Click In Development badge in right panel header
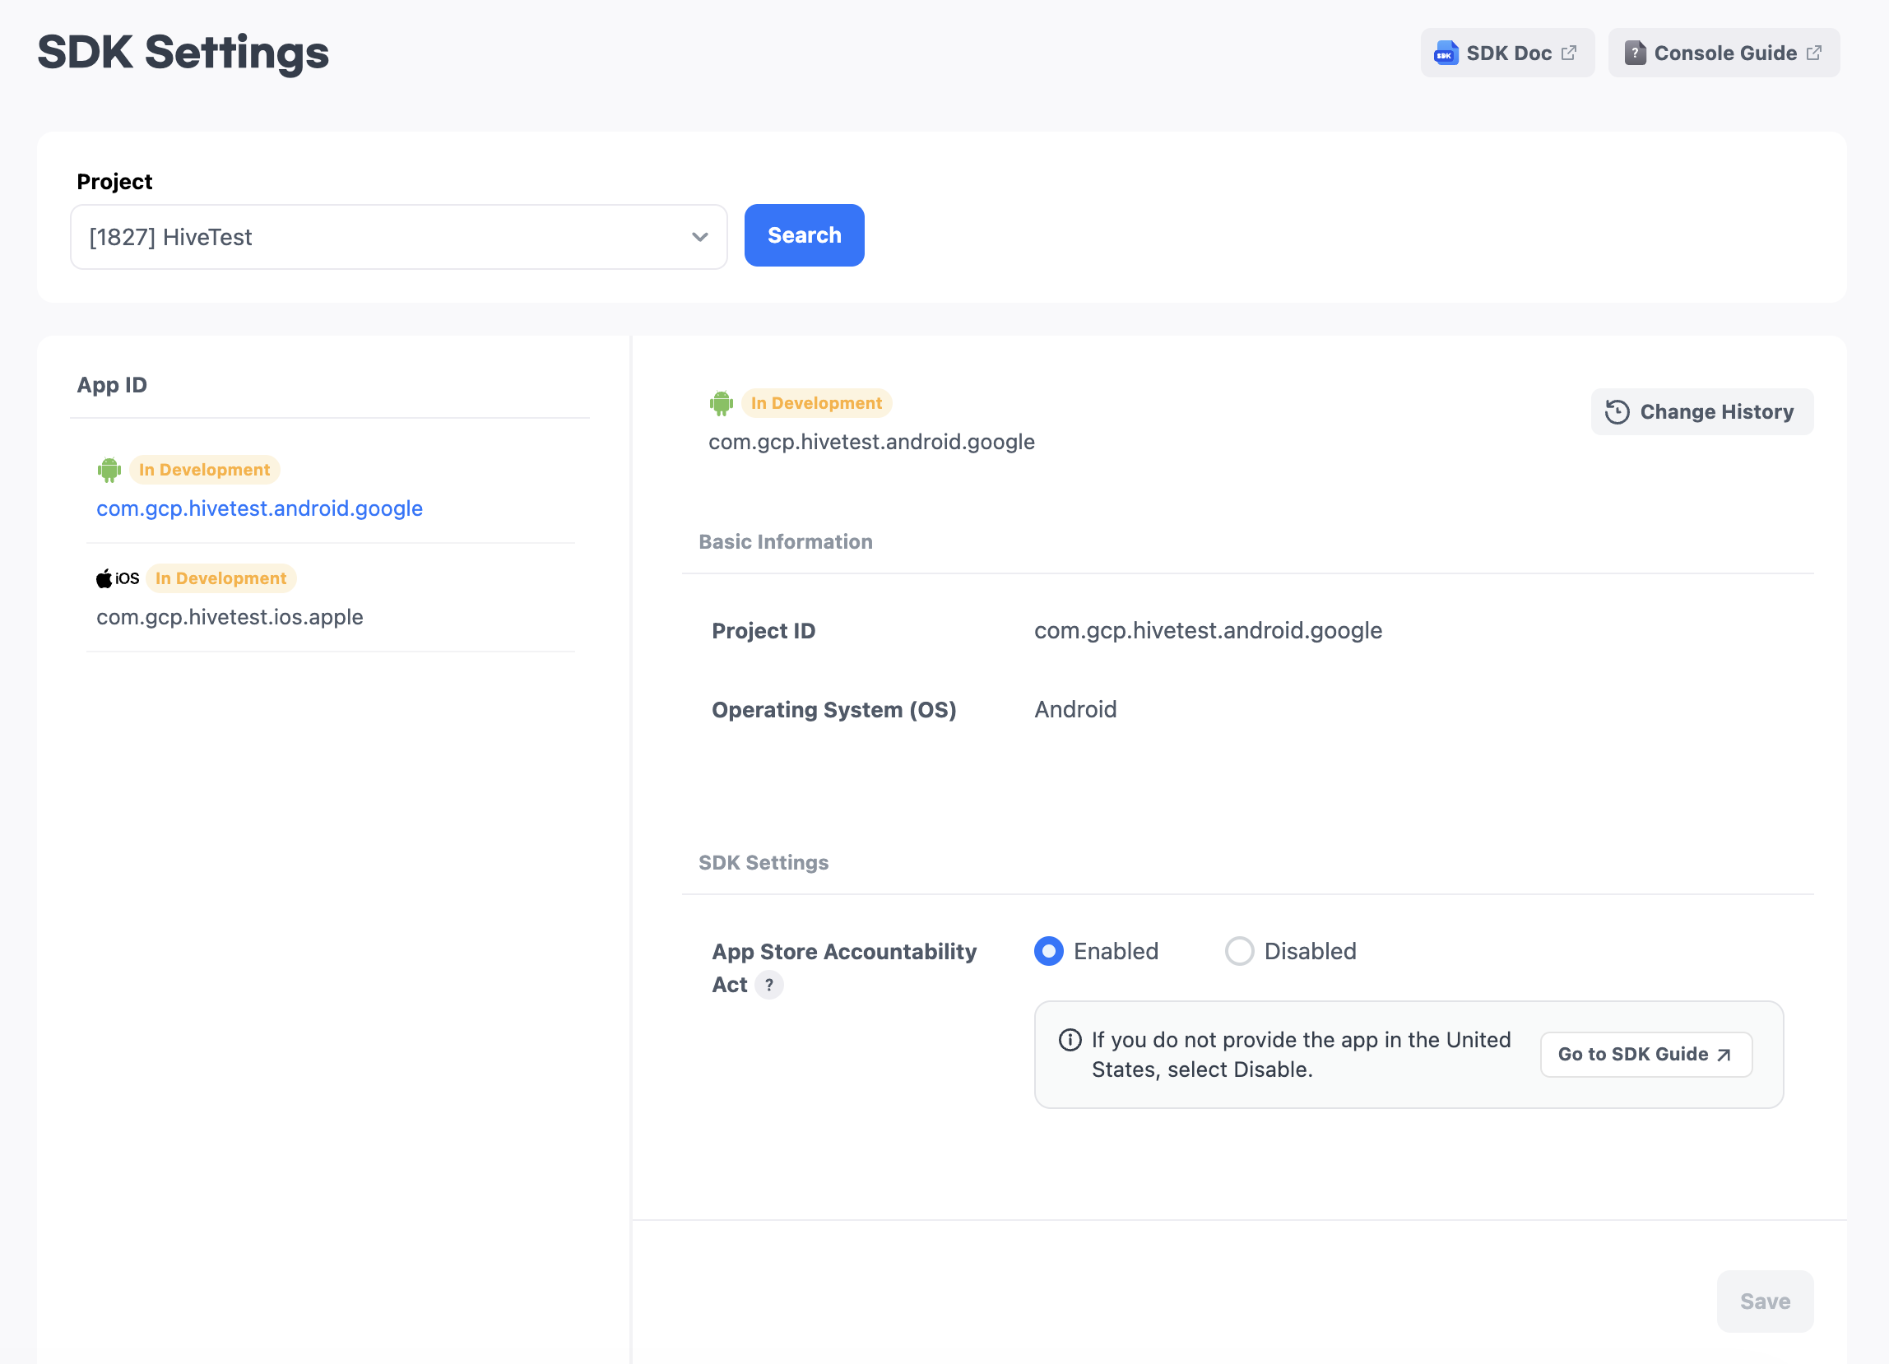The height and width of the screenshot is (1364, 1889). point(815,403)
